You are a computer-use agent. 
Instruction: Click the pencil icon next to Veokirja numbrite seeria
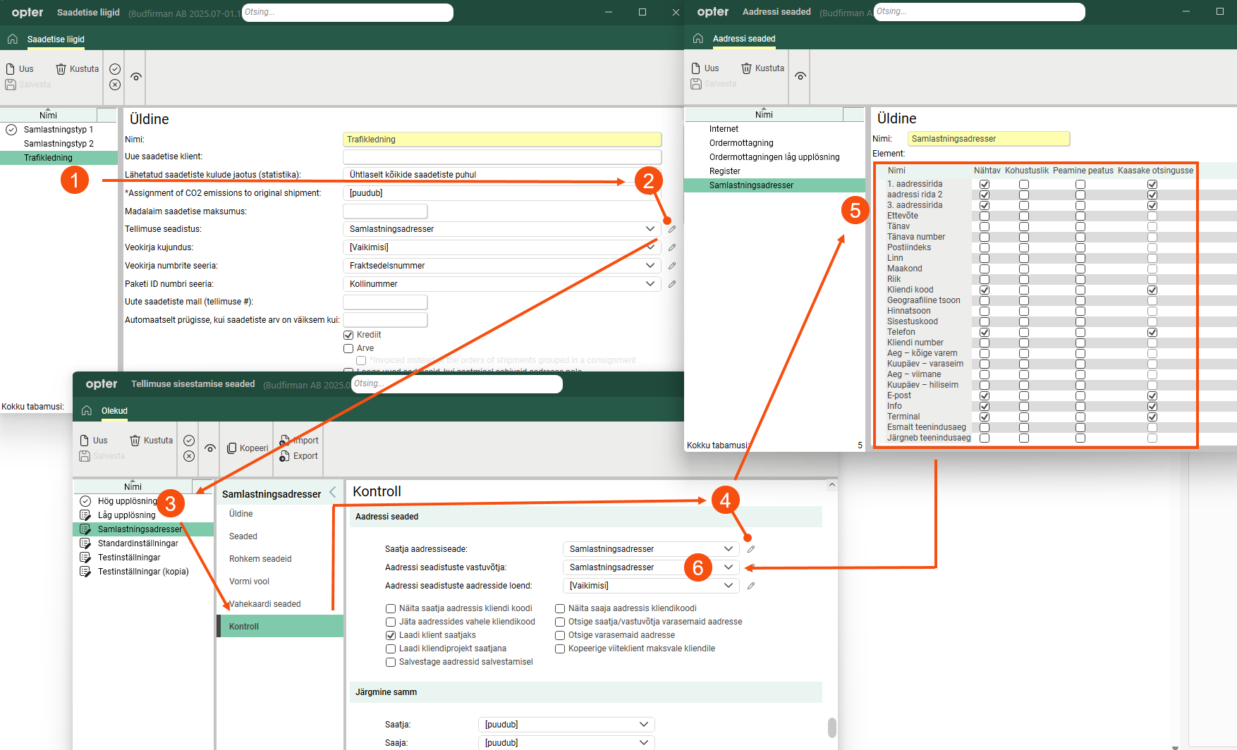pyautogui.click(x=672, y=266)
